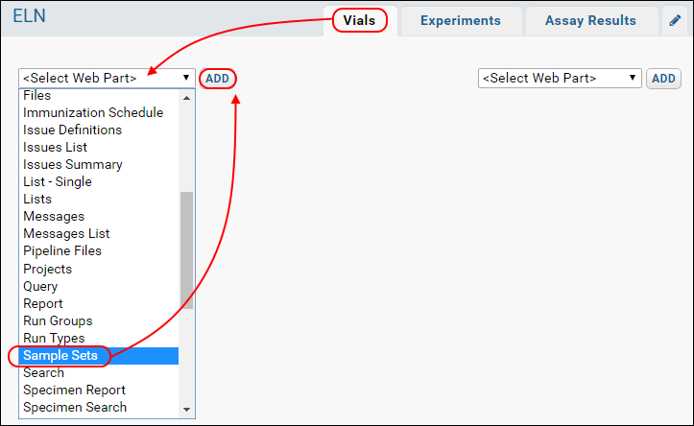Switch to the Experiments tab
The image size is (694, 426).
pos(461,20)
